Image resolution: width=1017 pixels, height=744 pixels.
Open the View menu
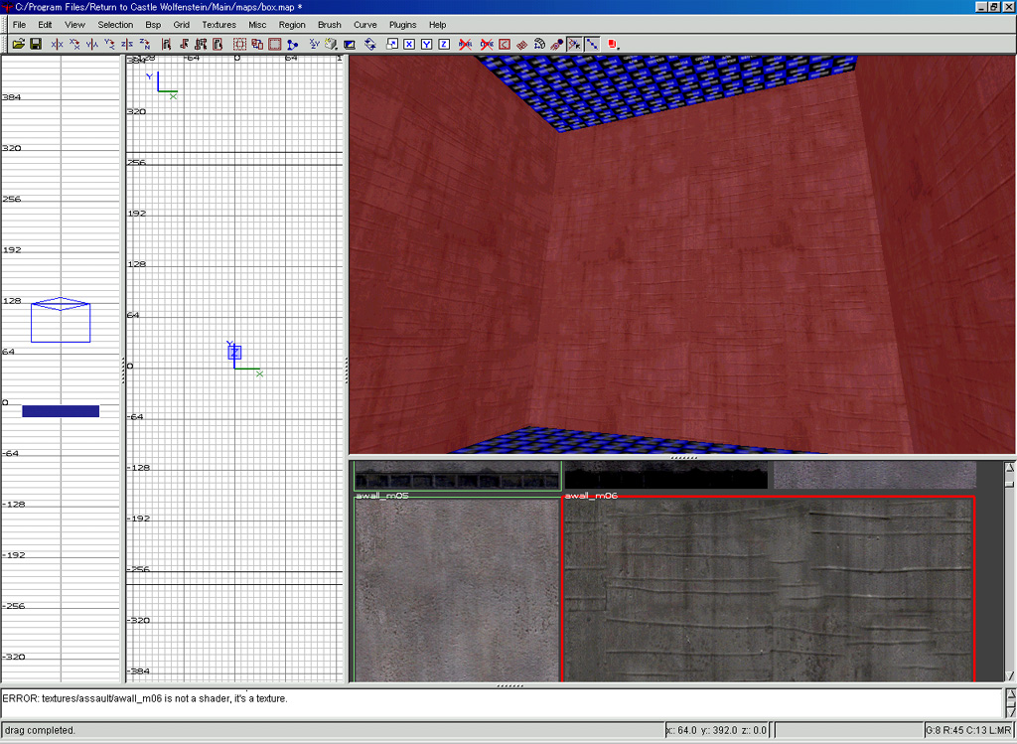[x=74, y=25]
